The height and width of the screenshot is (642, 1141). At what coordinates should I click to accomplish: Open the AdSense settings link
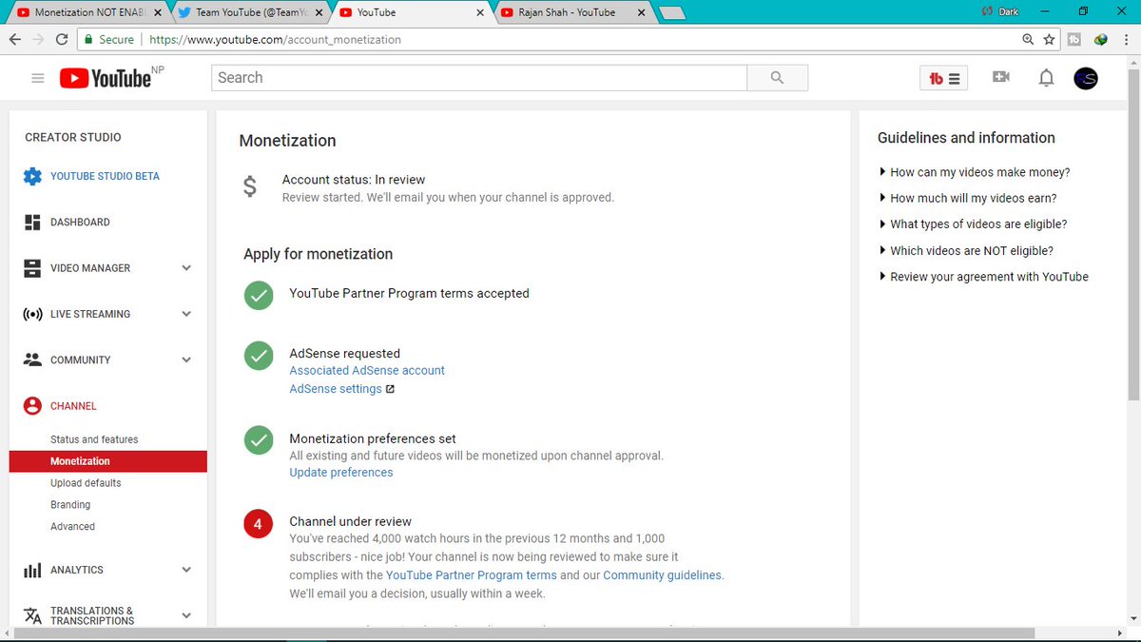pyautogui.click(x=336, y=389)
